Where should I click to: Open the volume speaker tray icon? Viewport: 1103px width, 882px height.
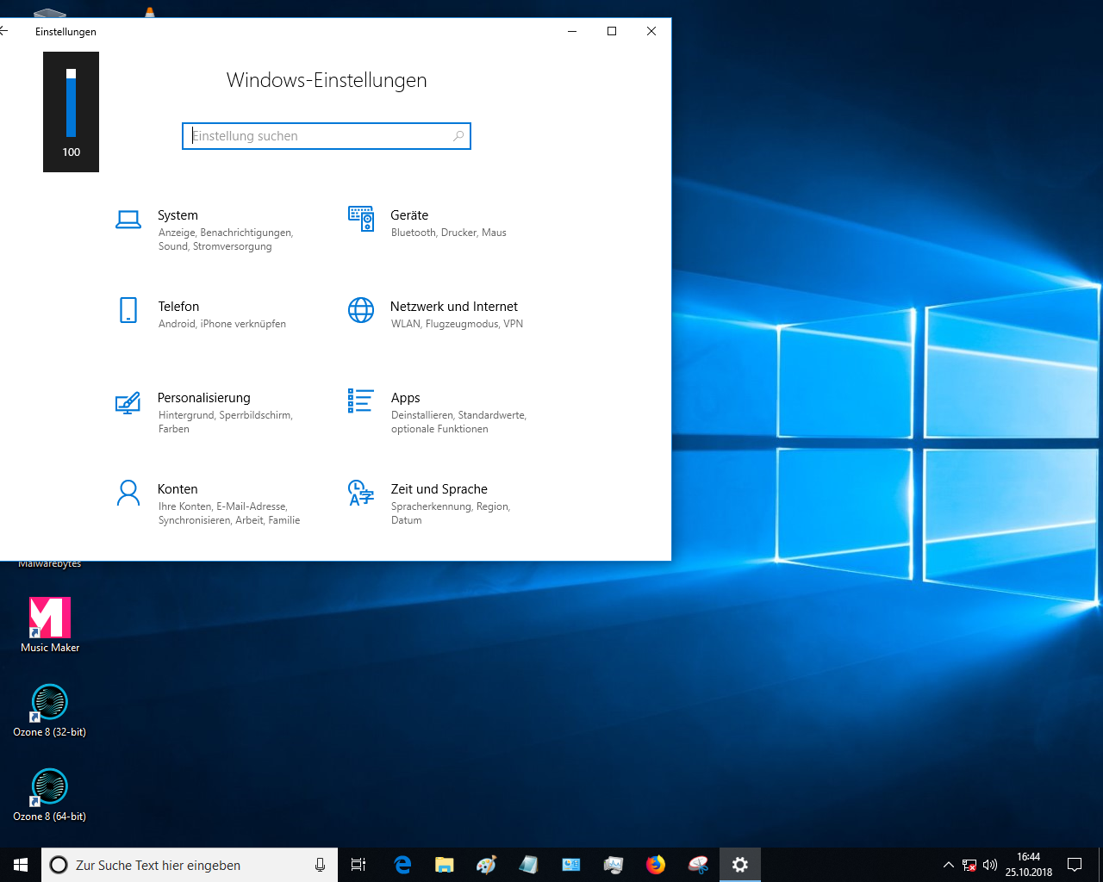[x=990, y=865]
